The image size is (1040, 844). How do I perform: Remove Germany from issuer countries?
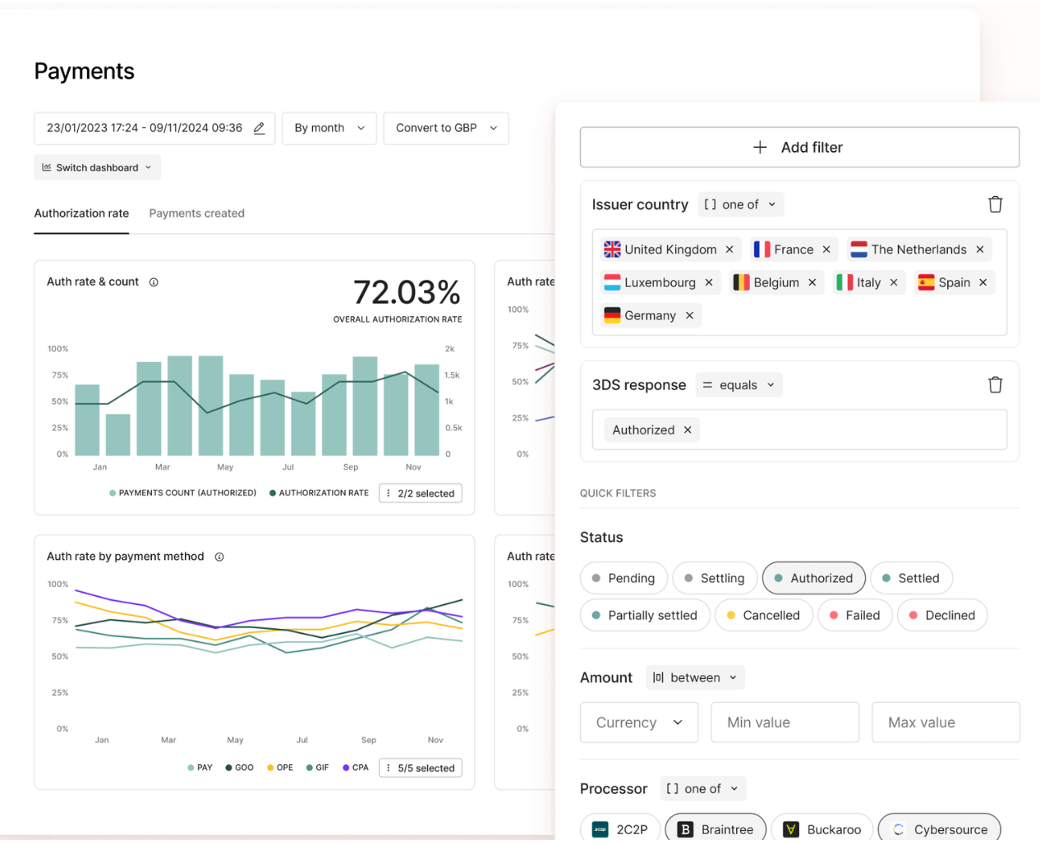click(689, 315)
